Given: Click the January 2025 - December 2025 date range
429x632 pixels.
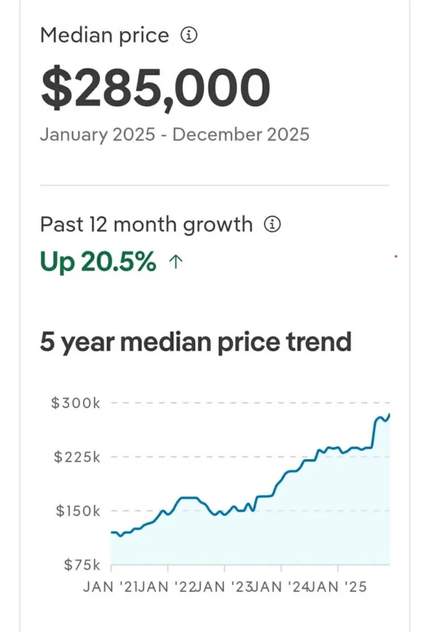Looking at the screenshot, I should 174,135.
